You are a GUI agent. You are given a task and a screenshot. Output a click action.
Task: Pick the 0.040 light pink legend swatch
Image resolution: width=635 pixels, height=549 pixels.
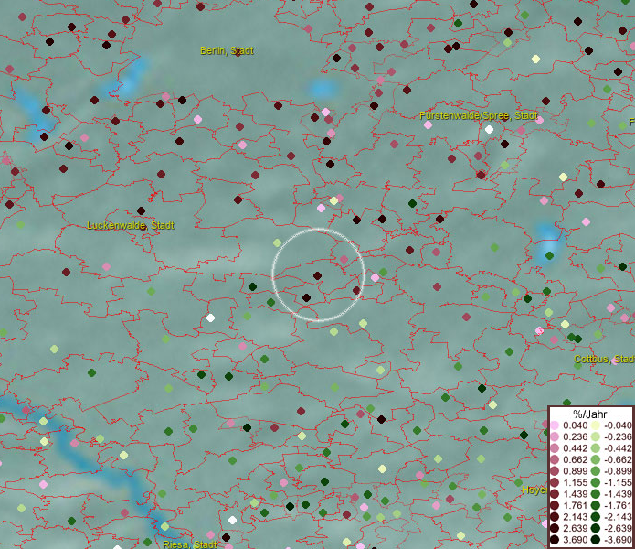pos(555,425)
